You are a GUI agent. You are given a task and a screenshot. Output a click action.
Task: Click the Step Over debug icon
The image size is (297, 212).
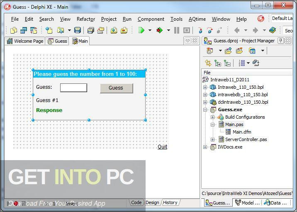click(210, 30)
